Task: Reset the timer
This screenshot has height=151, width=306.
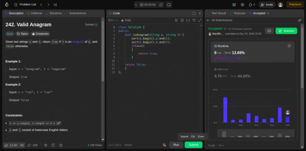Action: point(161,5)
